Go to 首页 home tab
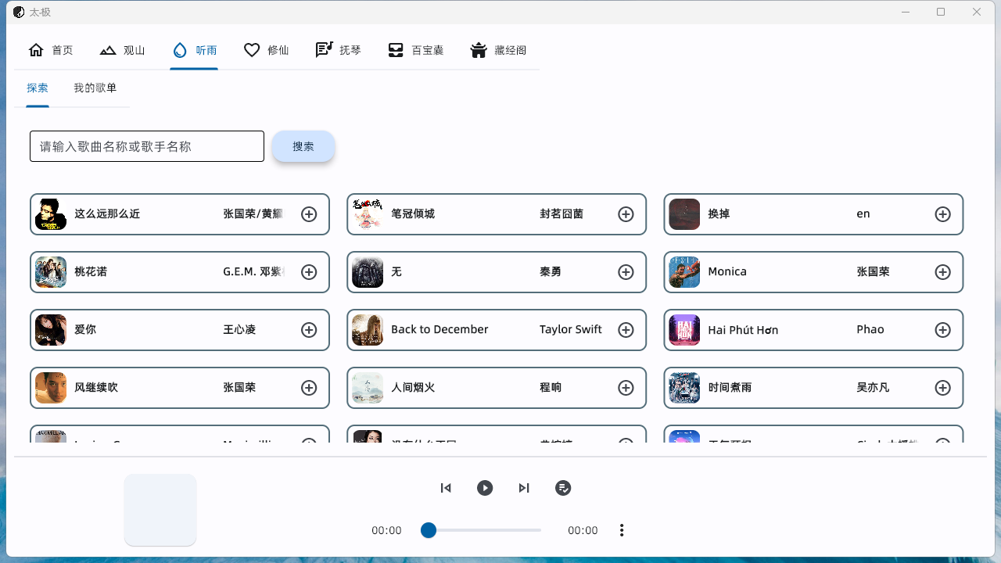Image resolution: width=1001 pixels, height=563 pixels. click(x=51, y=50)
